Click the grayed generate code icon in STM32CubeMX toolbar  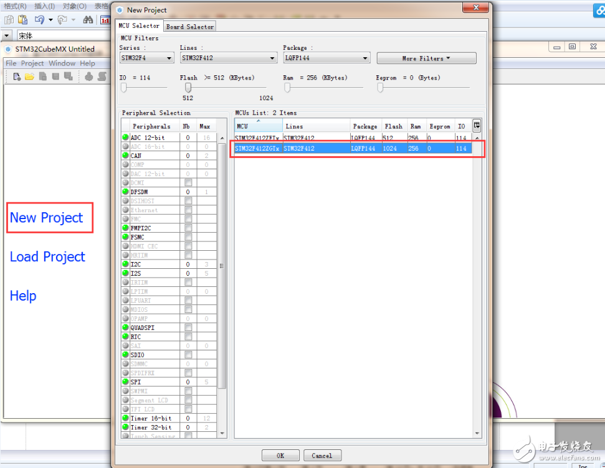[88, 77]
